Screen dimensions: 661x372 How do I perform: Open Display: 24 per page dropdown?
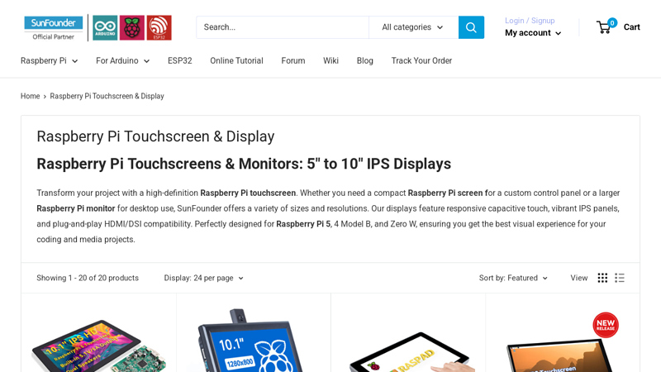203,278
